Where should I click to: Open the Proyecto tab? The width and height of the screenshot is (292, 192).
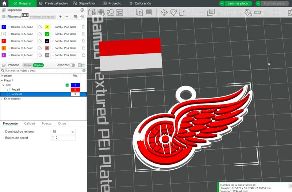coord(112,3)
